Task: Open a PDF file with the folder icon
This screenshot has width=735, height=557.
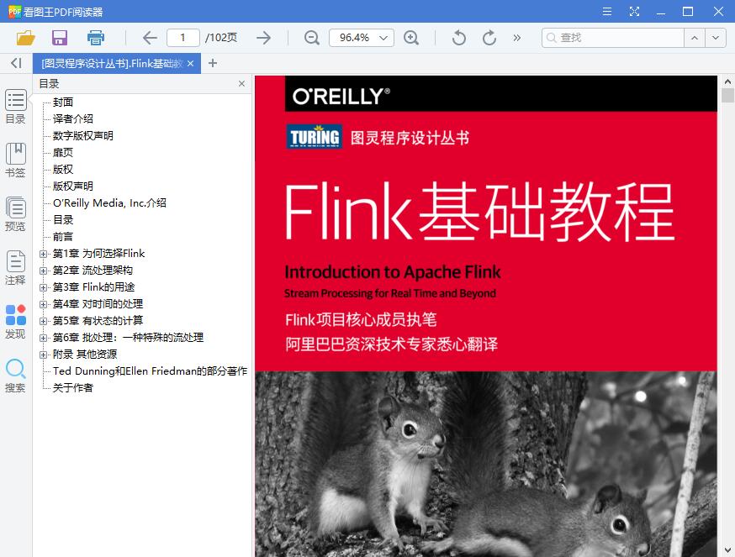Action: (26, 38)
